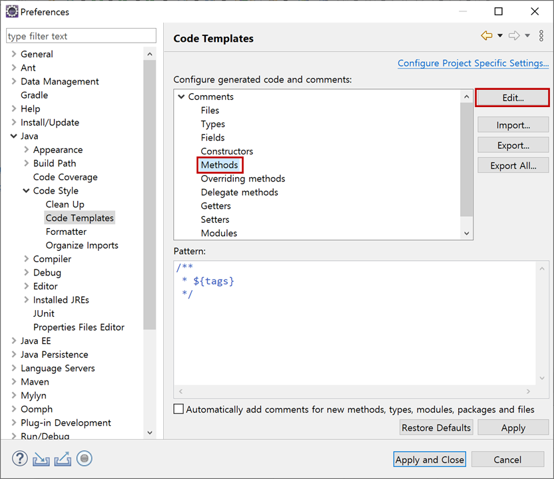The image size is (554, 479).
Task: Select the Methods comment template
Action: coord(220,164)
